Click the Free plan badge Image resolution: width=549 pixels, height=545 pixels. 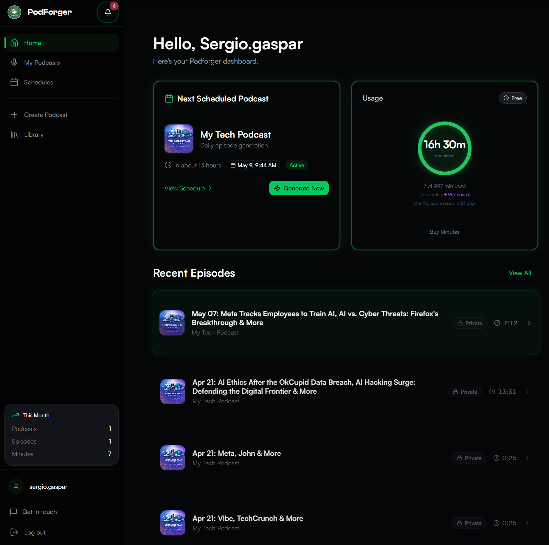click(513, 98)
